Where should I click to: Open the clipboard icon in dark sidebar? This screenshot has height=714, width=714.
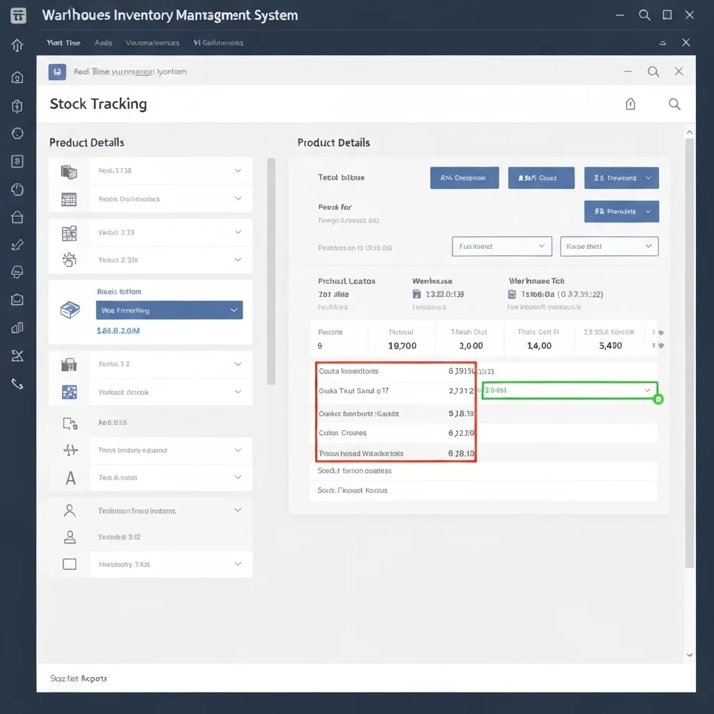click(17, 106)
